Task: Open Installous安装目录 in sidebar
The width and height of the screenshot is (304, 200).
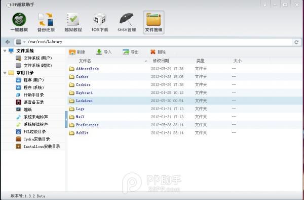Action: (38, 146)
